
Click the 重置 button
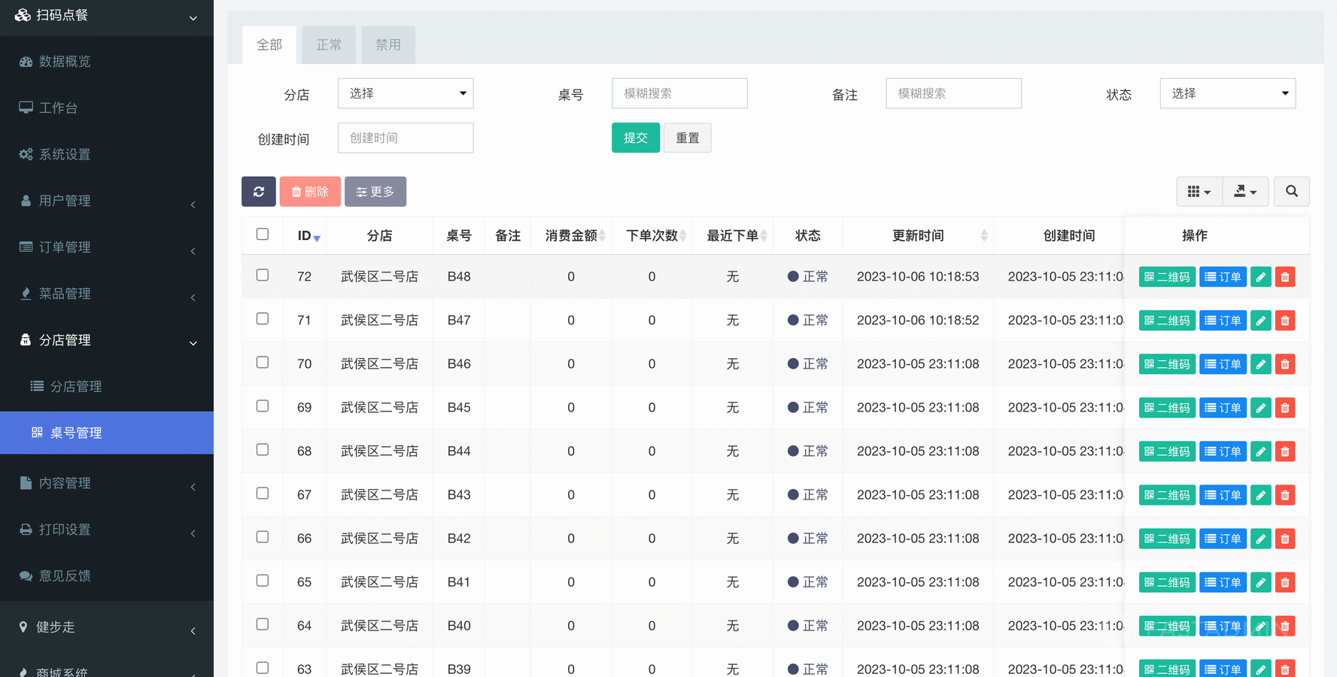pos(687,138)
